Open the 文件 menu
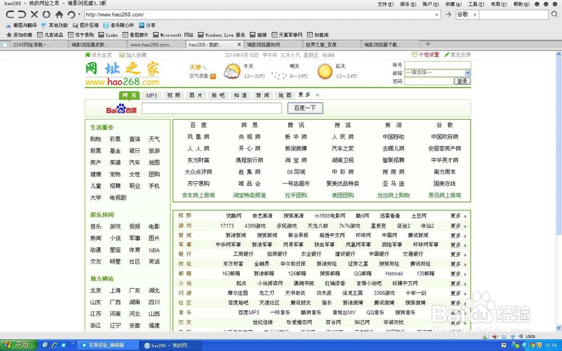Screen dimensions: 562x351 [x=386, y=4]
